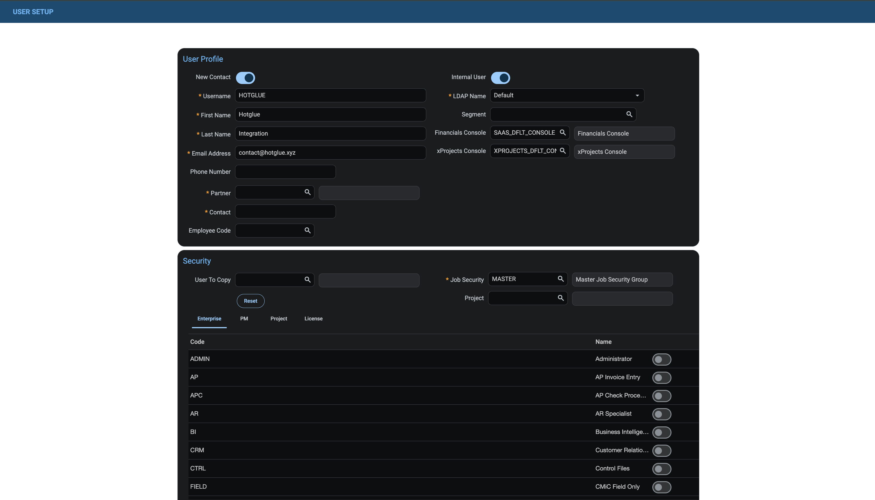Click the USER SETUP page title
Image resolution: width=875 pixels, height=500 pixels.
click(33, 12)
